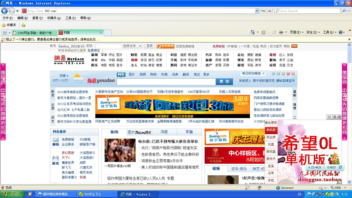352x198 pixels.
Task: Open the Home page icon in command bar
Action: pyautogui.click(x=253, y=32)
